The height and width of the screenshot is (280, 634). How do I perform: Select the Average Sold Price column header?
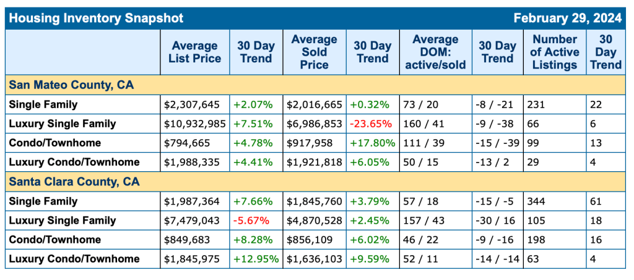point(315,52)
